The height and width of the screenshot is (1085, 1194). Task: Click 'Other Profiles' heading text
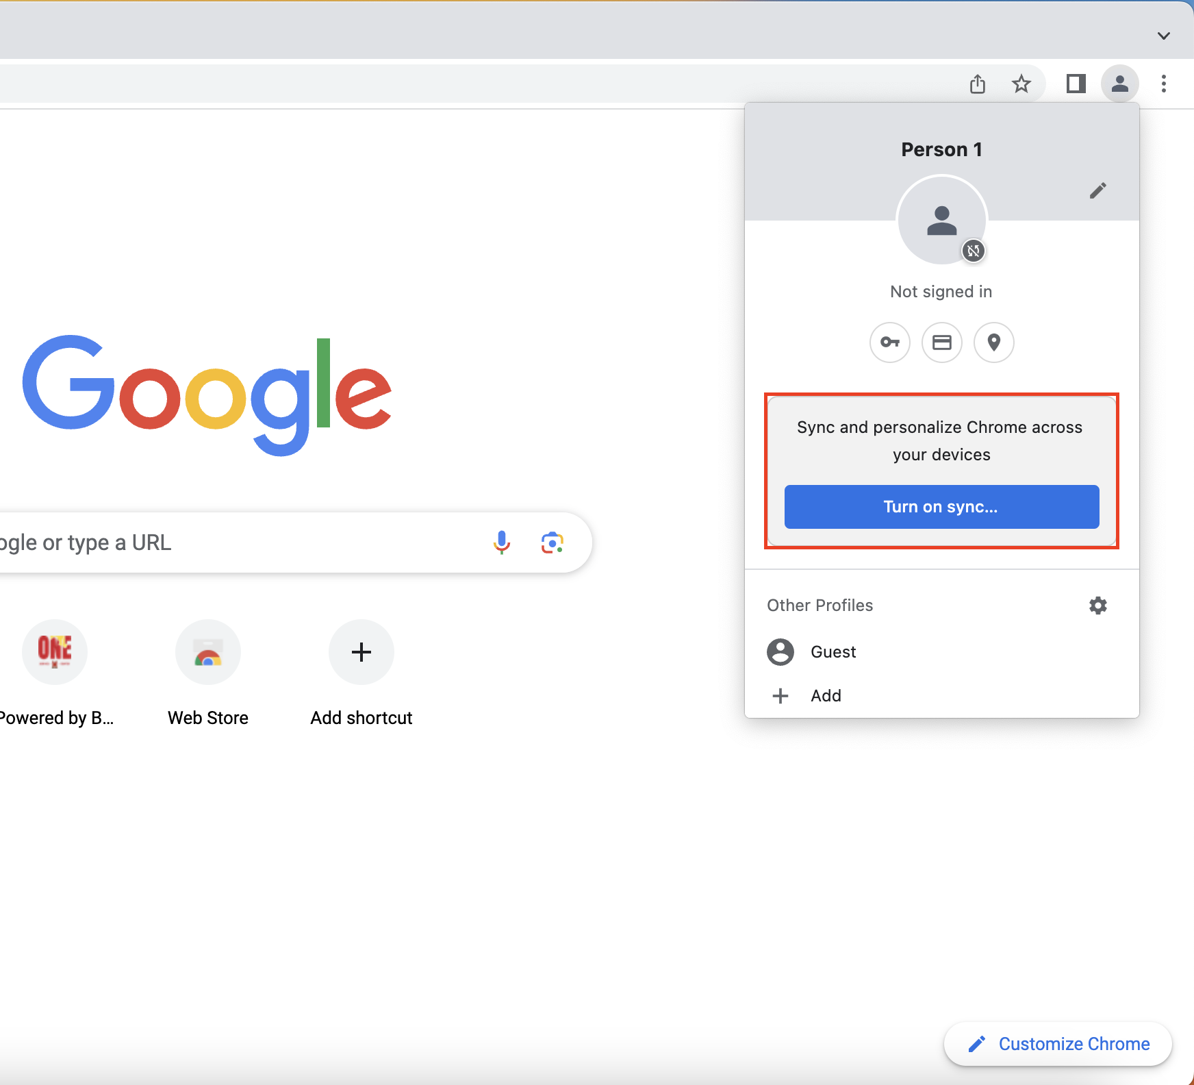(820, 606)
